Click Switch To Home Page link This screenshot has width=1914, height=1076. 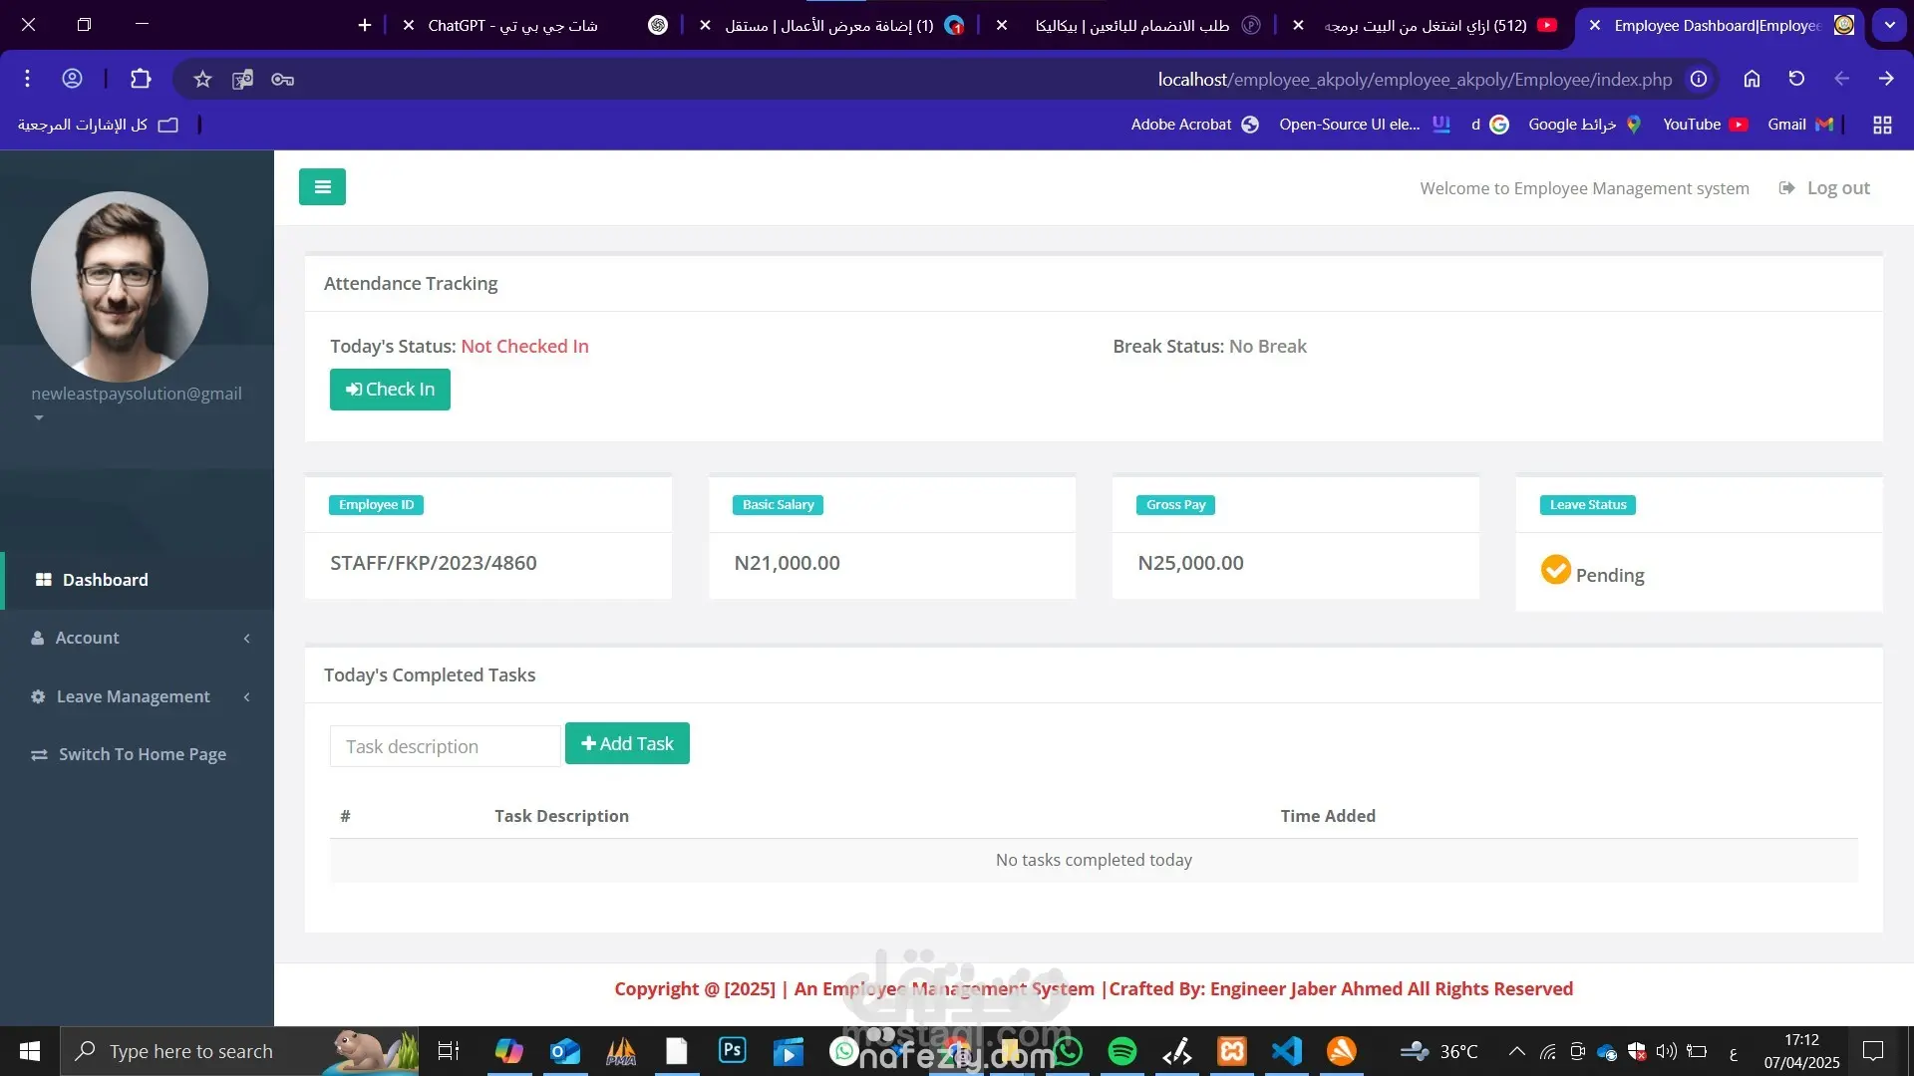(x=142, y=754)
